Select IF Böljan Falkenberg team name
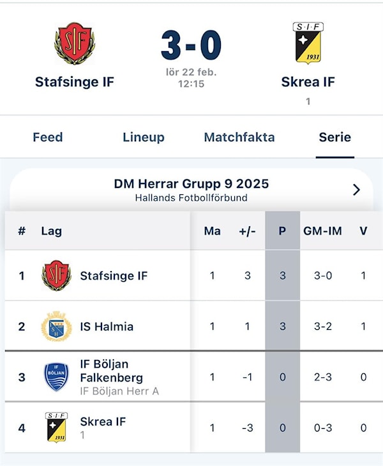This screenshot has height=466, width=383. (111, 371)
